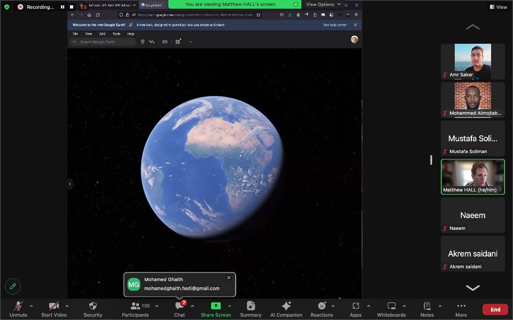Select Amr Sakar video thumbnail
Screen dimensions: 513x320
tap(473, 61)
